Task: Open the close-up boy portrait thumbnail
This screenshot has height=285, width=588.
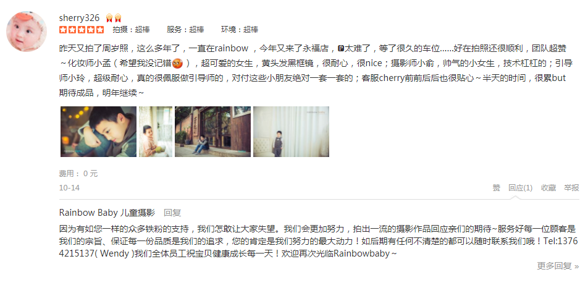Action: (x=99, y=132)
